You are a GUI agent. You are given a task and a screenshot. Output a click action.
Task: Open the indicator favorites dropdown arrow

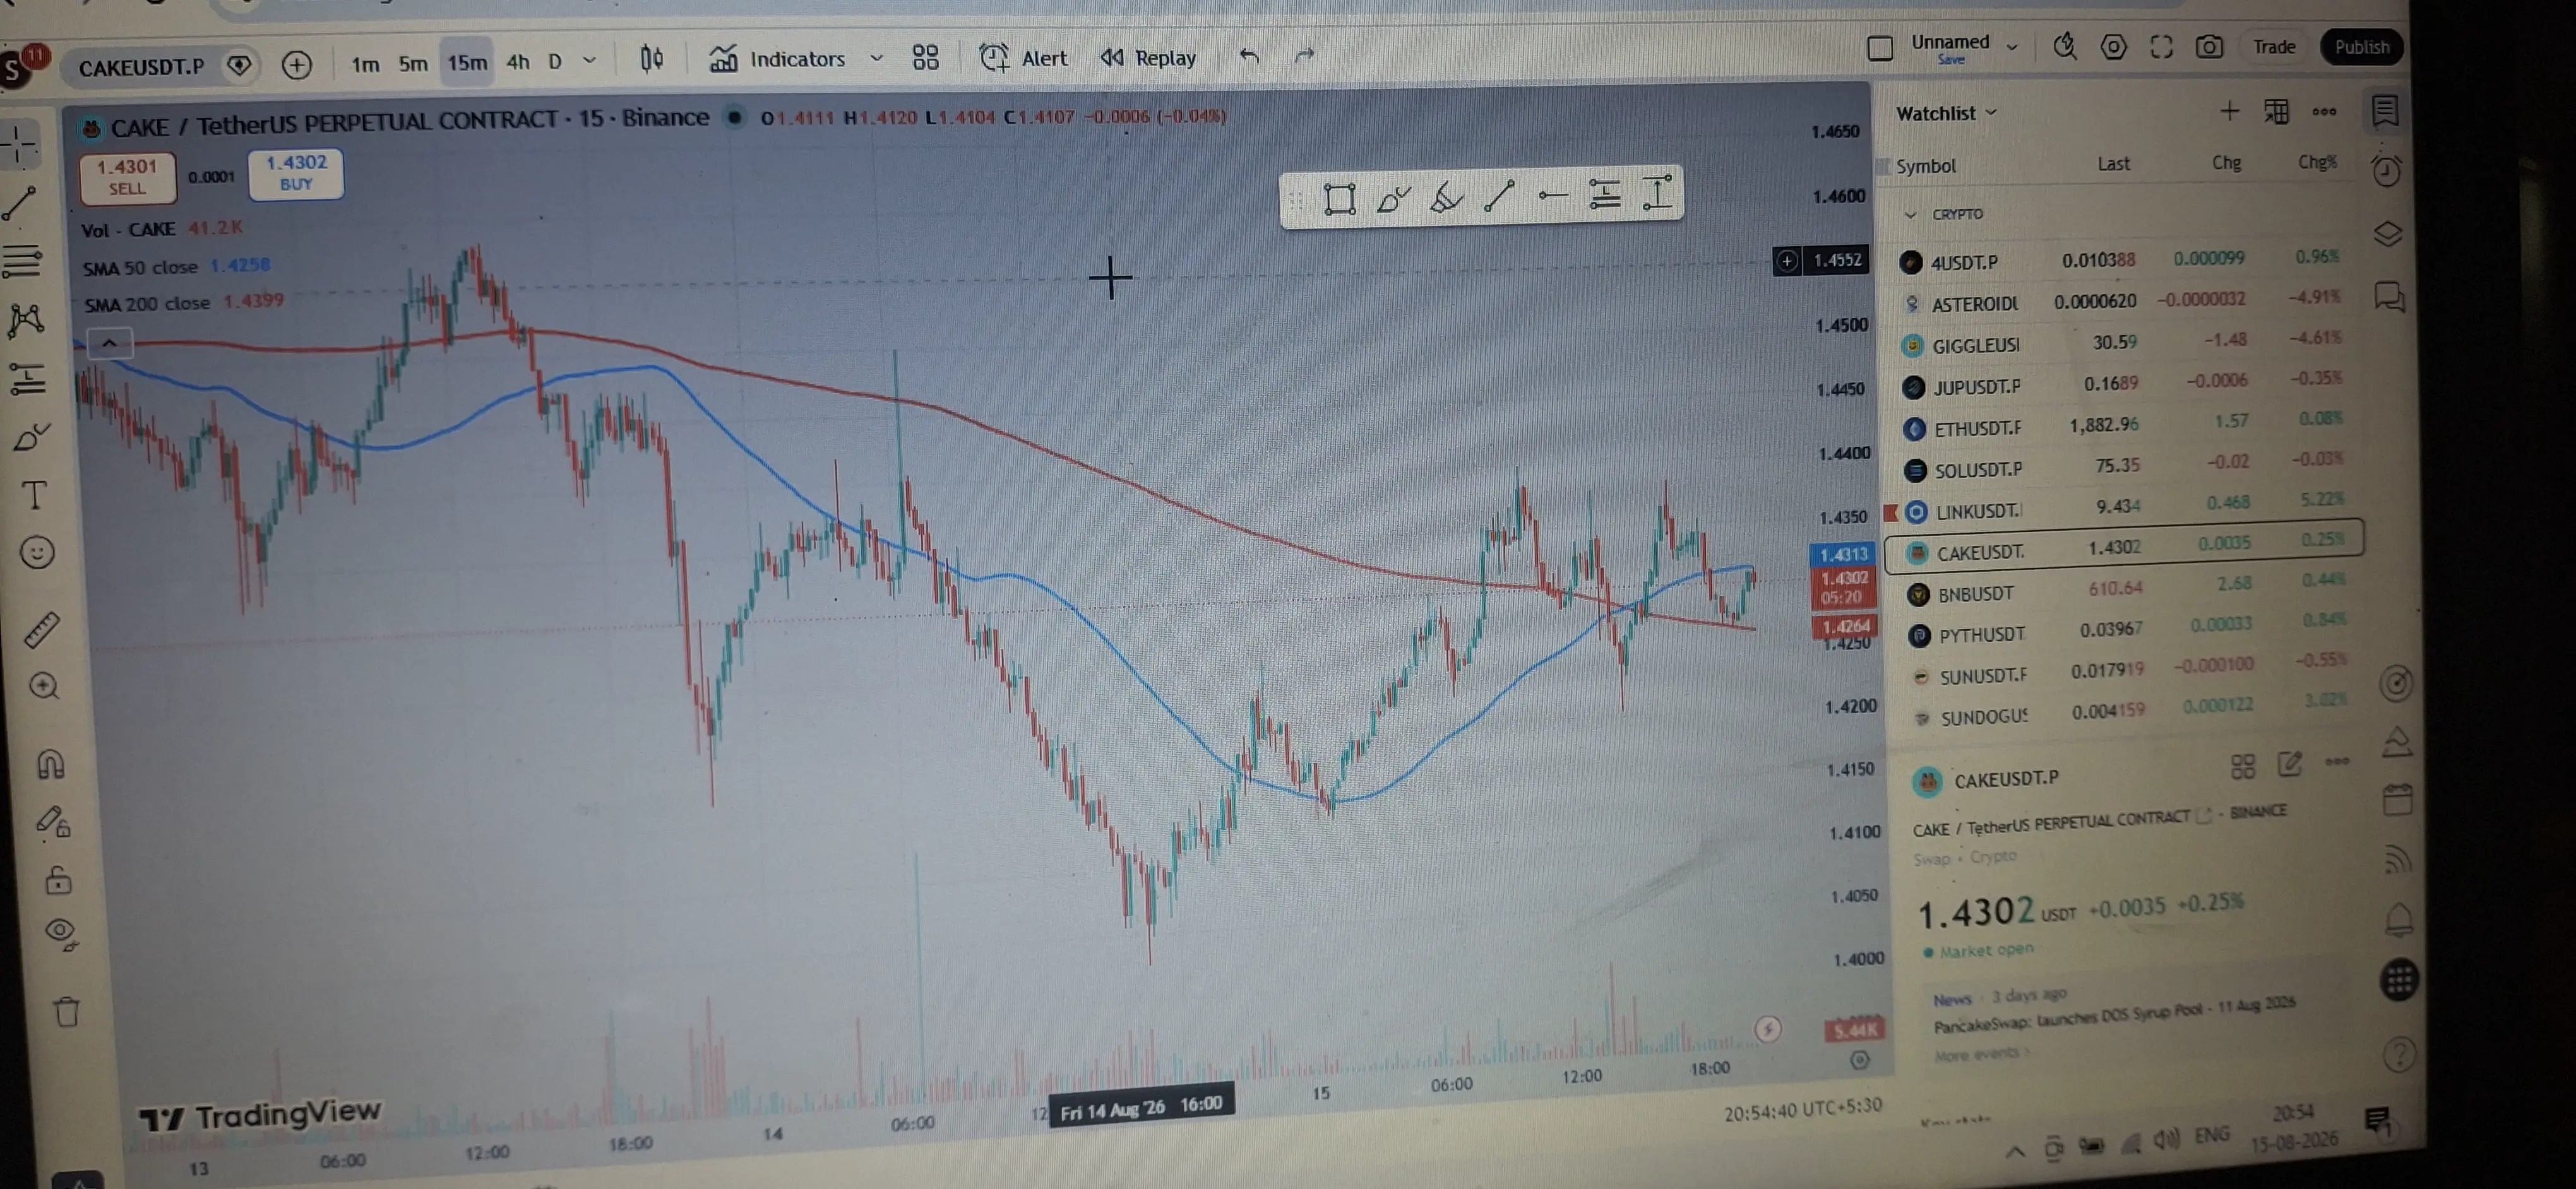[x=876, y=58]
